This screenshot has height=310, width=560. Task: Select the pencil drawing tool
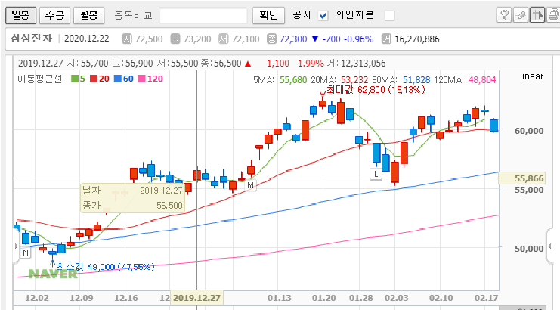[x=521, y=15]
